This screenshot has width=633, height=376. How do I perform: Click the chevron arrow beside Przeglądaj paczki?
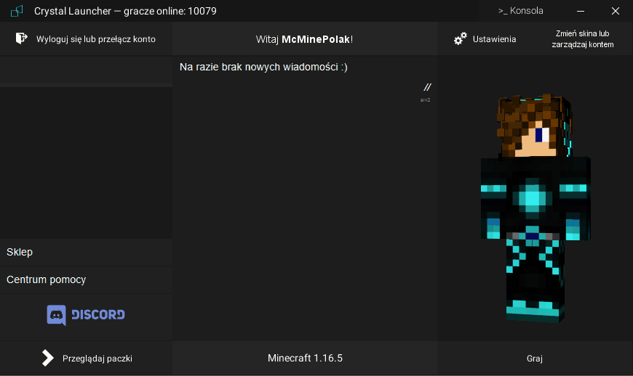[47, 358]
